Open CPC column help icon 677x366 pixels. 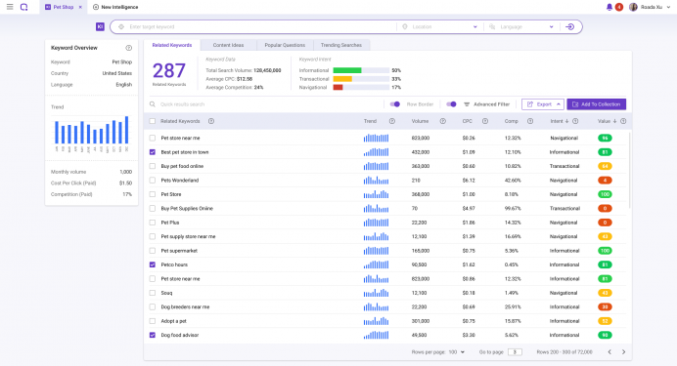coord(485,121)
